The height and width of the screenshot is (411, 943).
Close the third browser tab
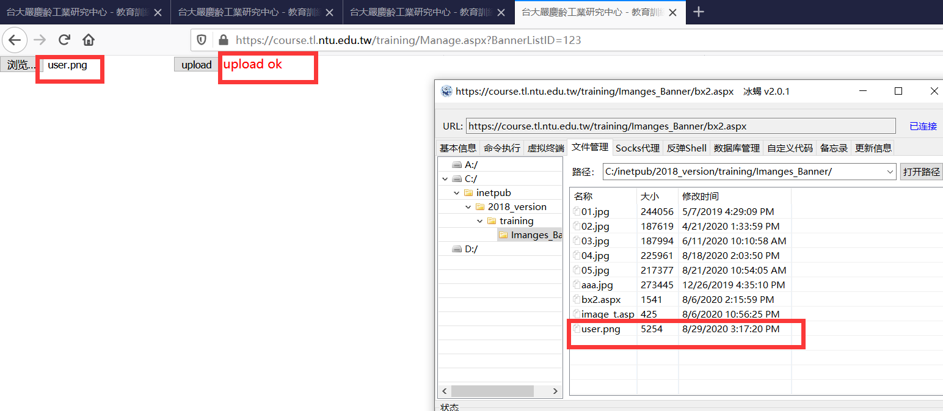click(503, 12)
